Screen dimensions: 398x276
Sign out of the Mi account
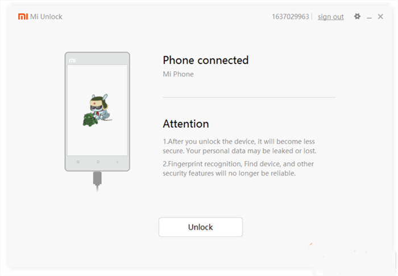[331, 16]
